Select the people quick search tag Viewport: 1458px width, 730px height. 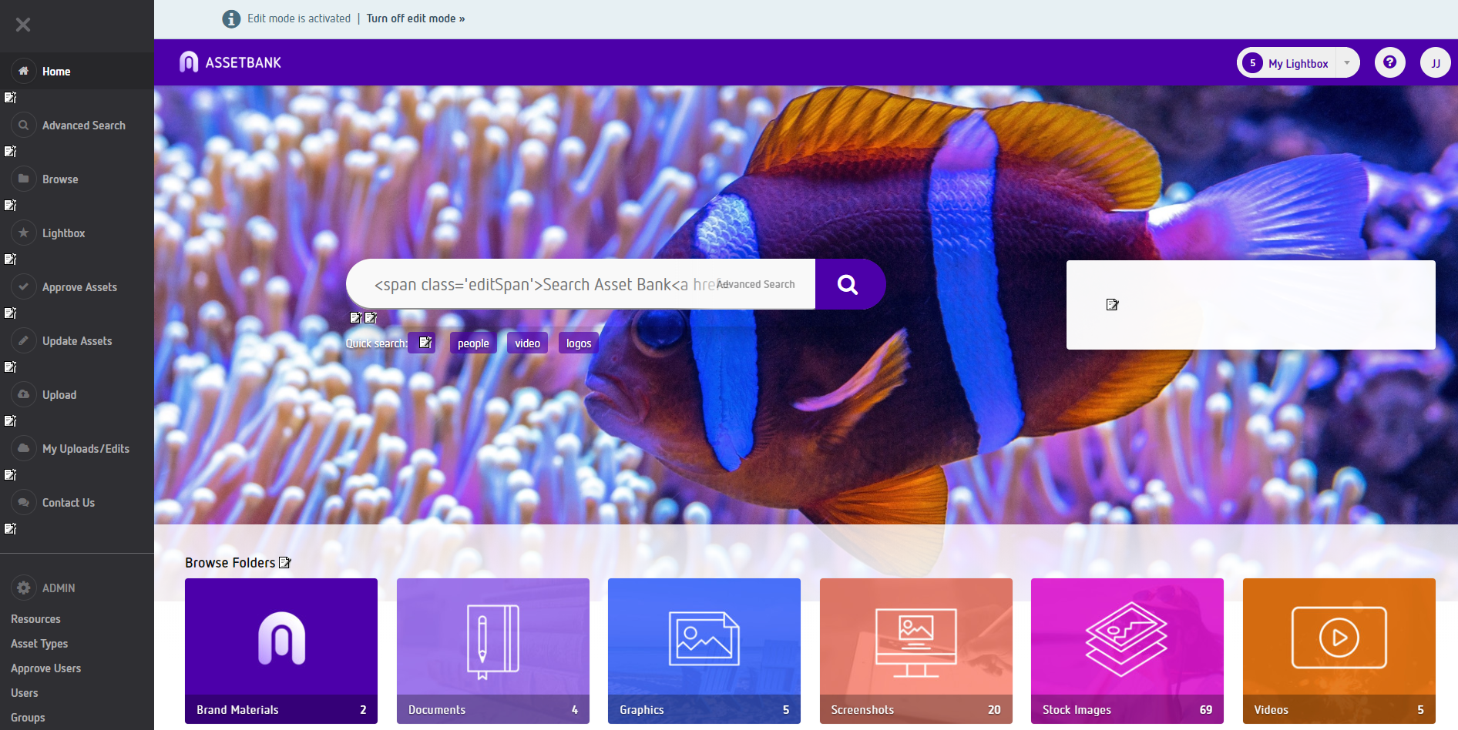pos(473,343)
